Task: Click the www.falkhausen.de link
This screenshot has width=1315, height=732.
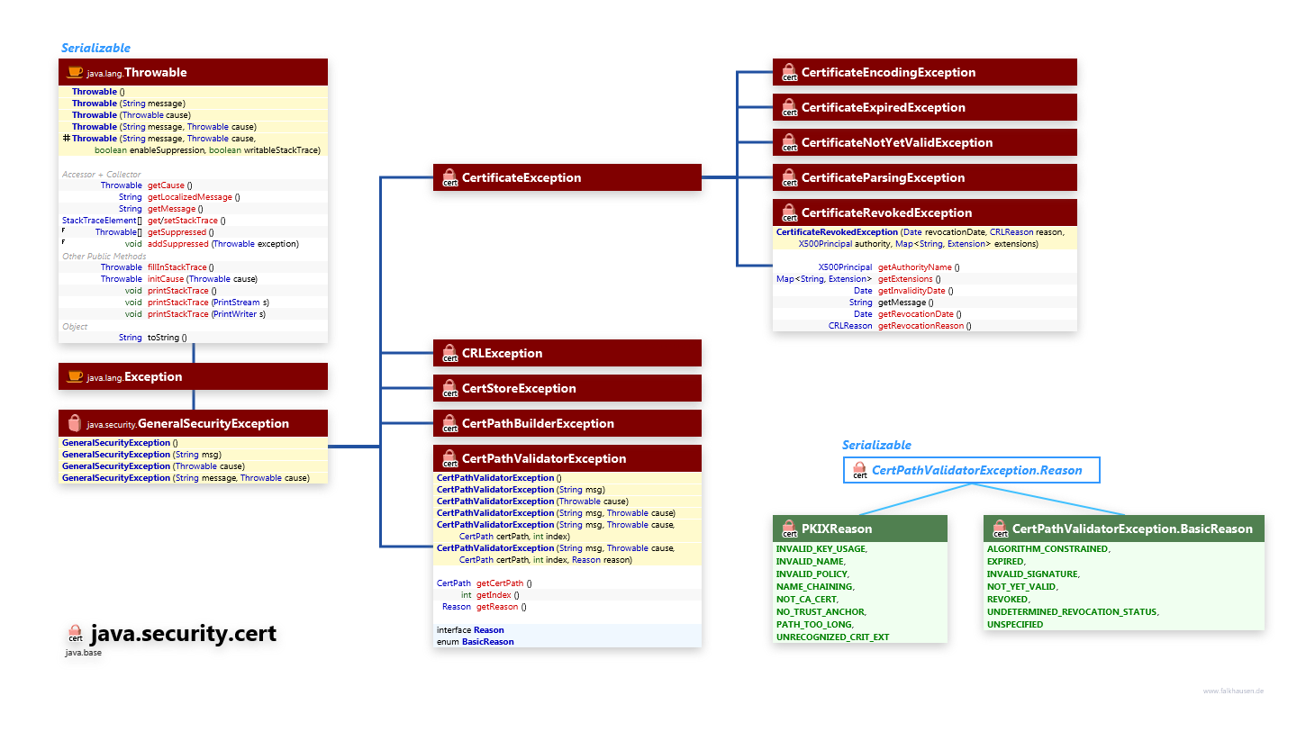Action: click(x=1233, y=691)
